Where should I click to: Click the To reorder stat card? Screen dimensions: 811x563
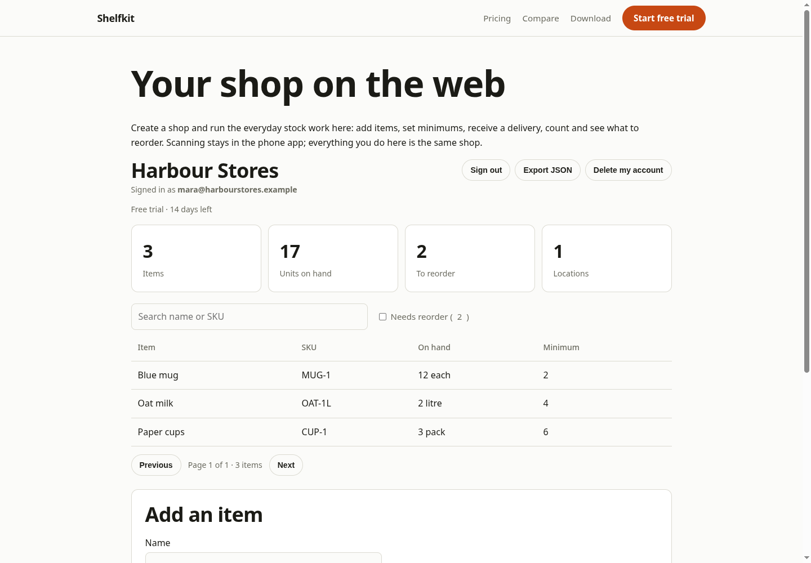(470, 258)
